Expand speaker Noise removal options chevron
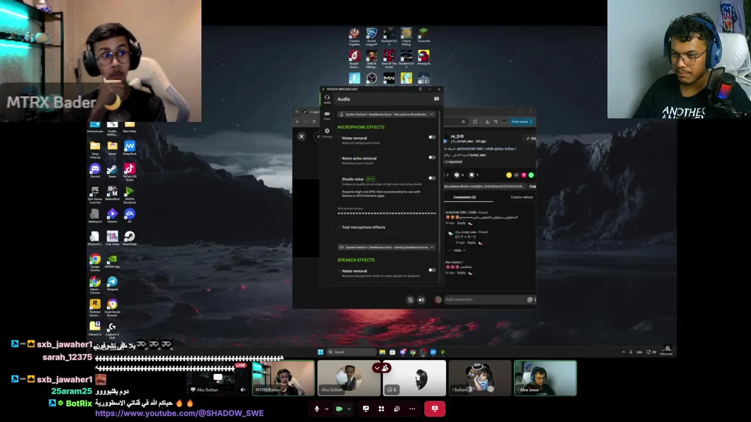Viewport: 751px width, 422px height. (x=340, y=271)
